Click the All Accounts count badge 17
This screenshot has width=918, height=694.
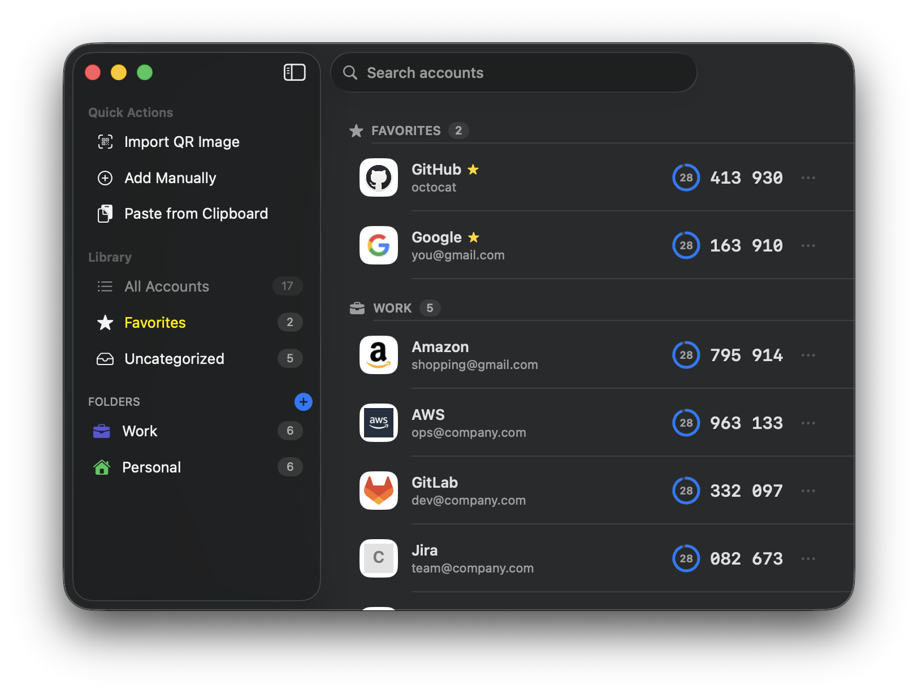(x=287, y=286)
